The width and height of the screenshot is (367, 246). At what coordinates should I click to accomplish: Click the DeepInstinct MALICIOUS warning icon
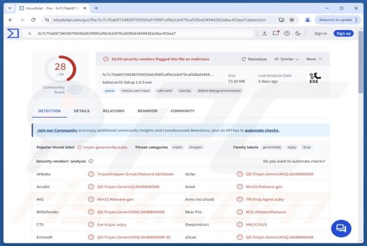239,224
